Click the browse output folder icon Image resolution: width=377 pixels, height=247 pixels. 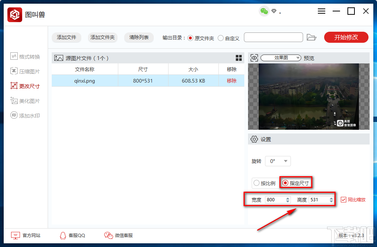tap(311, 37)
